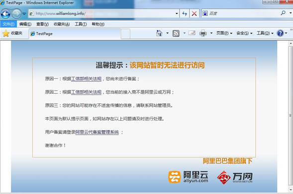Open the 阿里云代备案管理系统 link
Image resolution: width=293 pixels, height=194 pixels.
(x=97, y=132)
